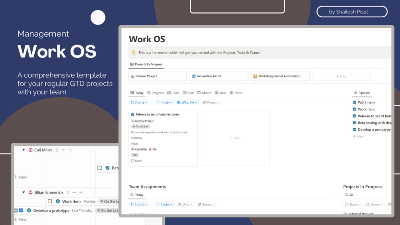Add item to Jillian Emmerich group
Image resolution: width=400 pixels, height=225 pixels.
point(81,192)
